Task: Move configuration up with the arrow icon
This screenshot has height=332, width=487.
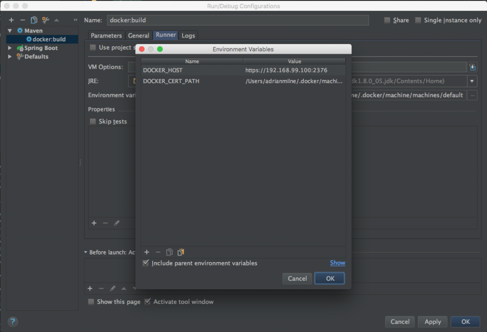Action: tap(57, 20)
